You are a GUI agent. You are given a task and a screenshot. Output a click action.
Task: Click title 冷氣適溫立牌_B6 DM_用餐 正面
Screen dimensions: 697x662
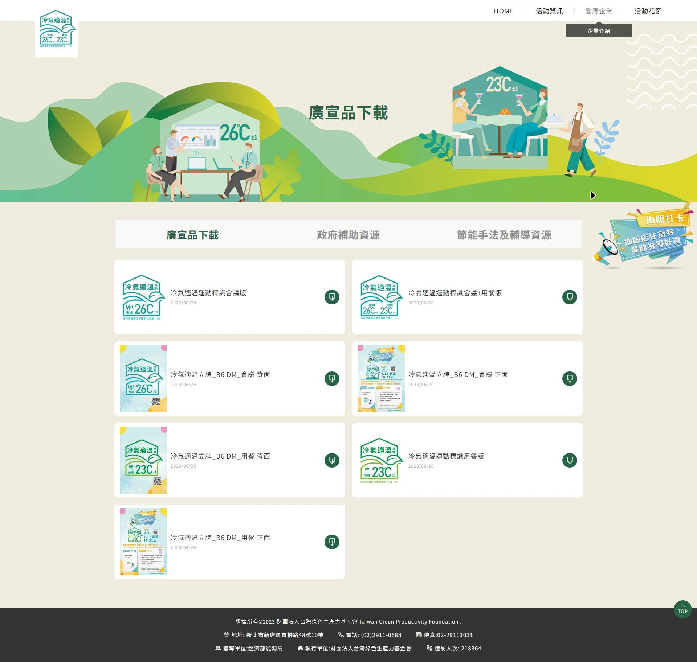point(220,538)
